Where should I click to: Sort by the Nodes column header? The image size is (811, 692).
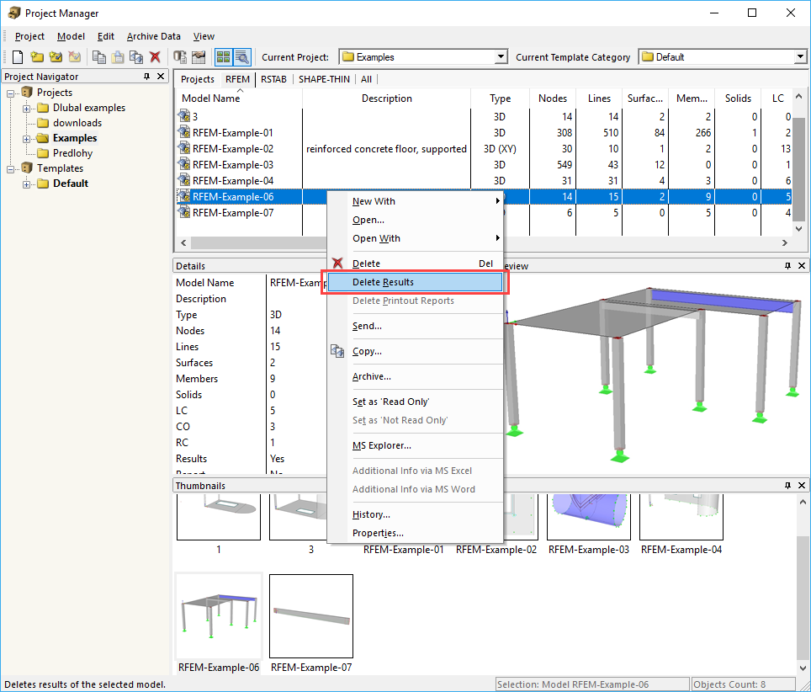pyautogui.click(x=553, y=98)
